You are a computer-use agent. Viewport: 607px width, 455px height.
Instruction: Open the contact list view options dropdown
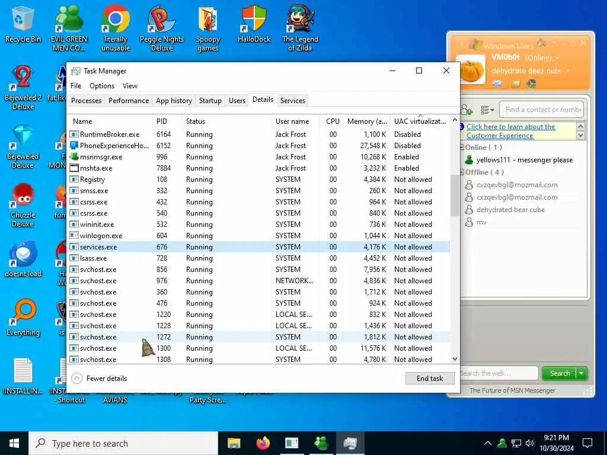pyautogui.click(x=487, y=110)
